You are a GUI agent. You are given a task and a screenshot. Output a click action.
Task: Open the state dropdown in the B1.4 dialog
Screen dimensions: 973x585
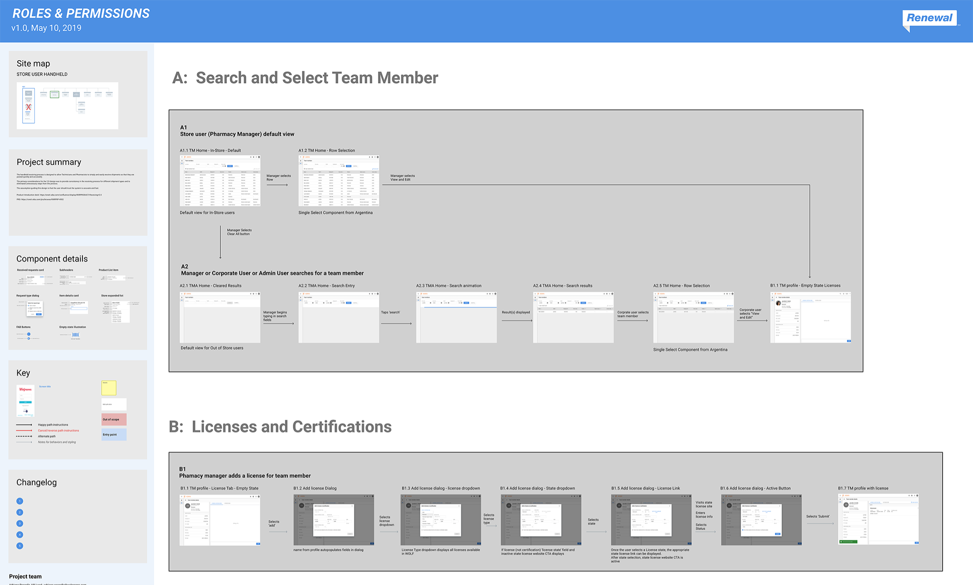[x=537, y=512]
